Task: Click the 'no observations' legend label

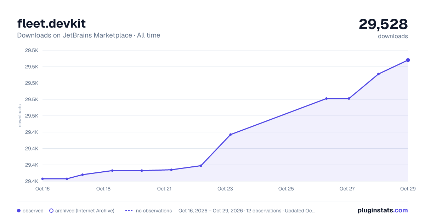Action: click(x=154, y=211)
